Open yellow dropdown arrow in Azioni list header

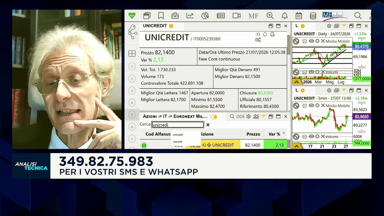coord(263,116)
